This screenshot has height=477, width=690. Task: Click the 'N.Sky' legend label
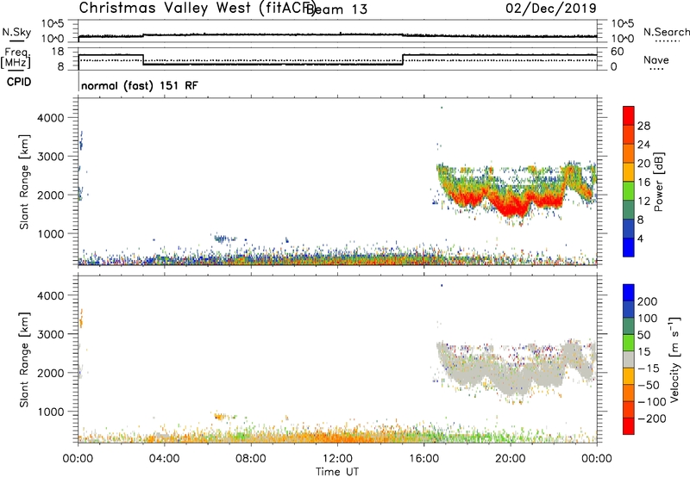click(x=16, y=32)
